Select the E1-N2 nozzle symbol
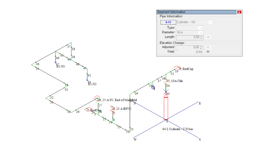This screenshot has width=271, height=151. point(87,80)
